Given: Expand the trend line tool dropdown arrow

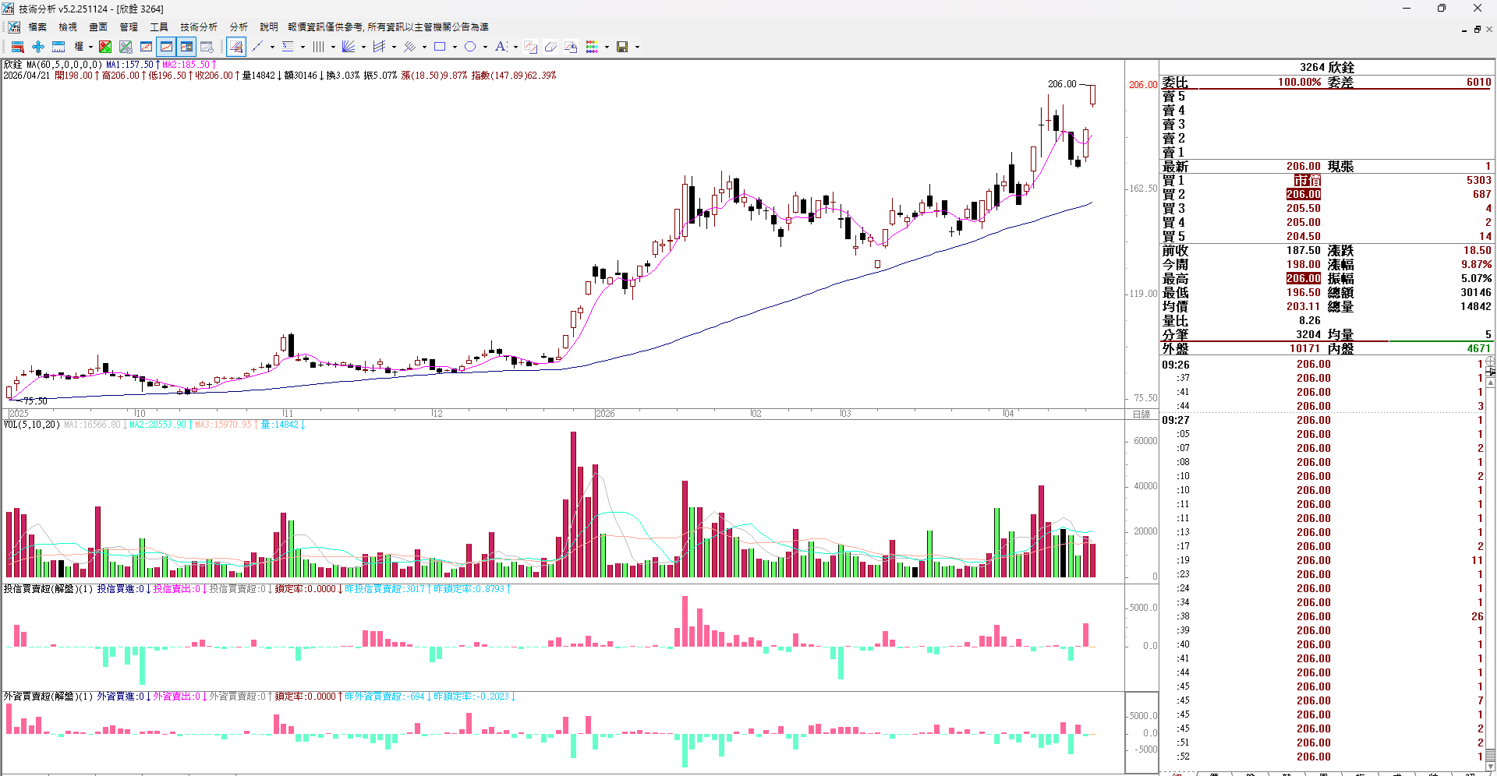Looking at the screenshot, I should (272, 47).
